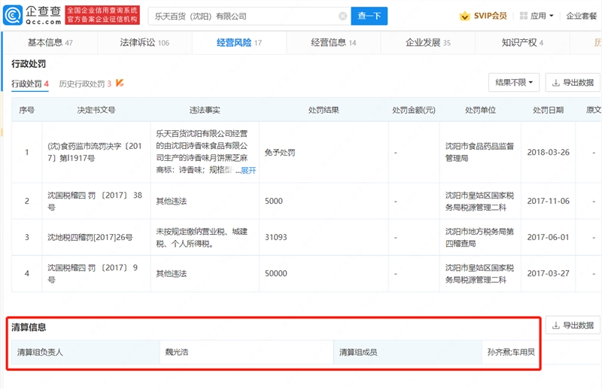Open the Qcc.com logo homepage

[32, 16]
